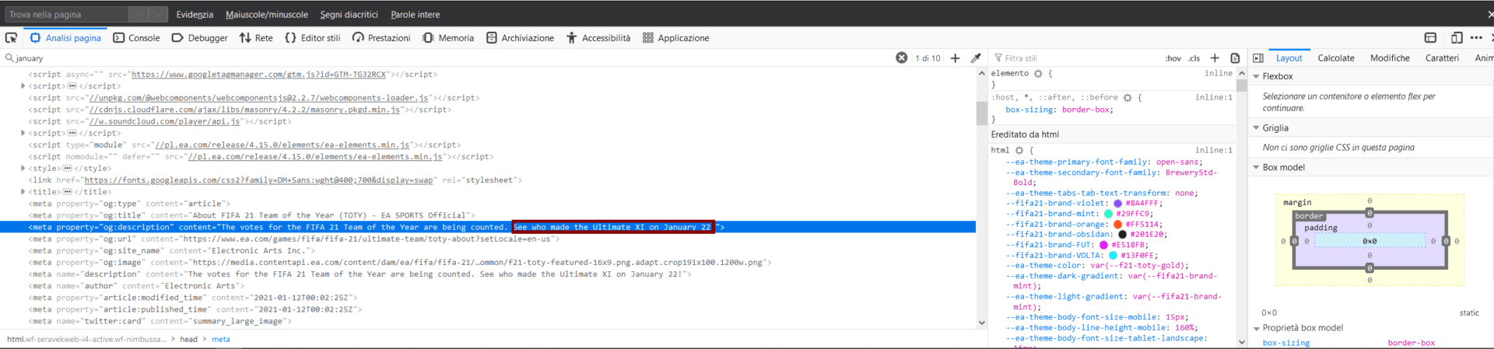Open color picker for fifa21-brand-orange swatch
This screenshot has width=1494, height=349.
[x=1117, y=224]
